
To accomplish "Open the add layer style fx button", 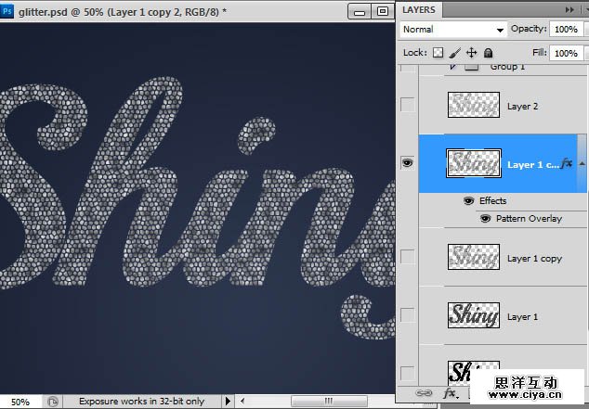I will tap(450, 393).
